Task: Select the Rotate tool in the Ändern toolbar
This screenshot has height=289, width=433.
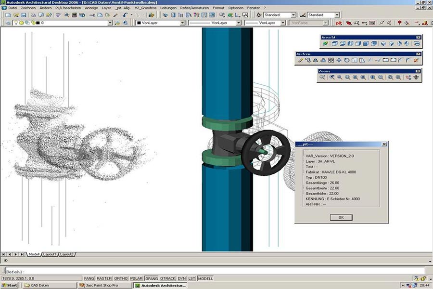Action: [x=347, y=60]
